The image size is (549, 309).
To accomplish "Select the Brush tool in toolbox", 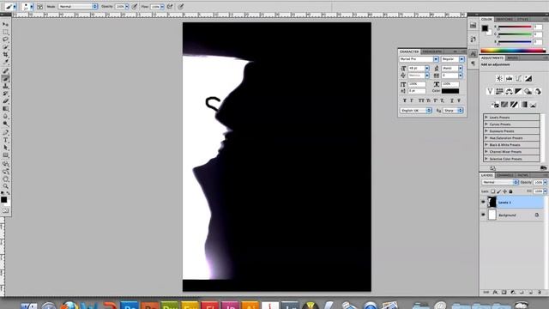I will [x=5, y=78].
